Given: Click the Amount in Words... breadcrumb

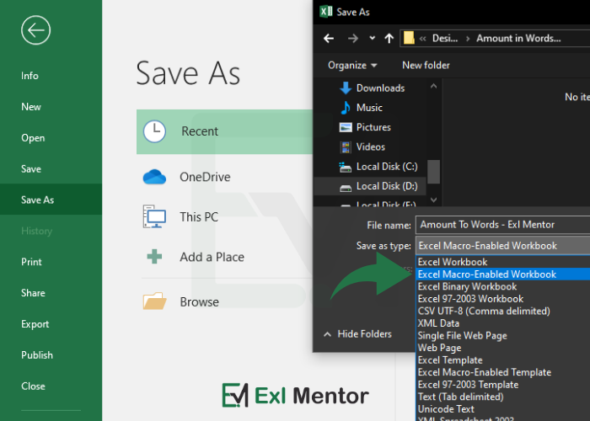Looking at the screenshot, I should [x=518, y=39].
